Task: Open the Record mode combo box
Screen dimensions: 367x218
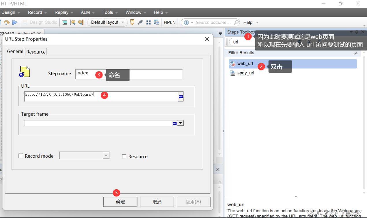Action: (84, 155)
